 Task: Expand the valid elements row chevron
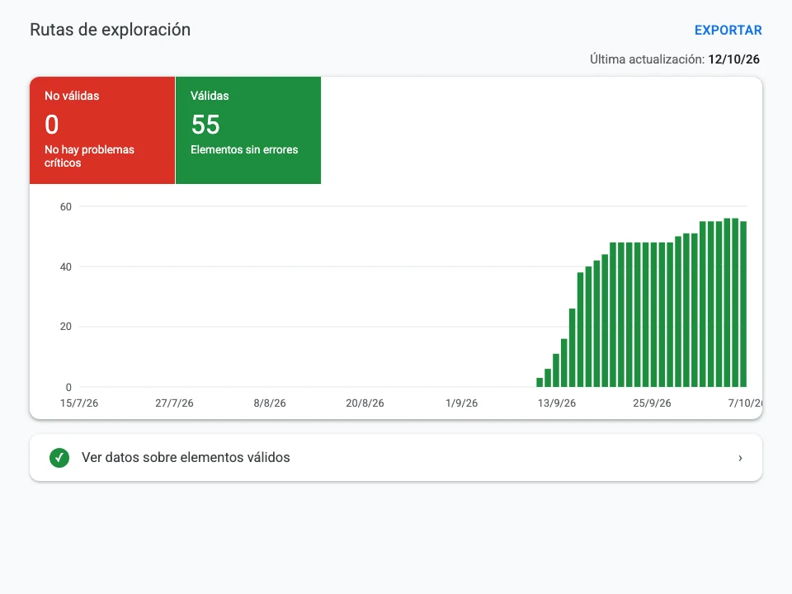(740, 458)
